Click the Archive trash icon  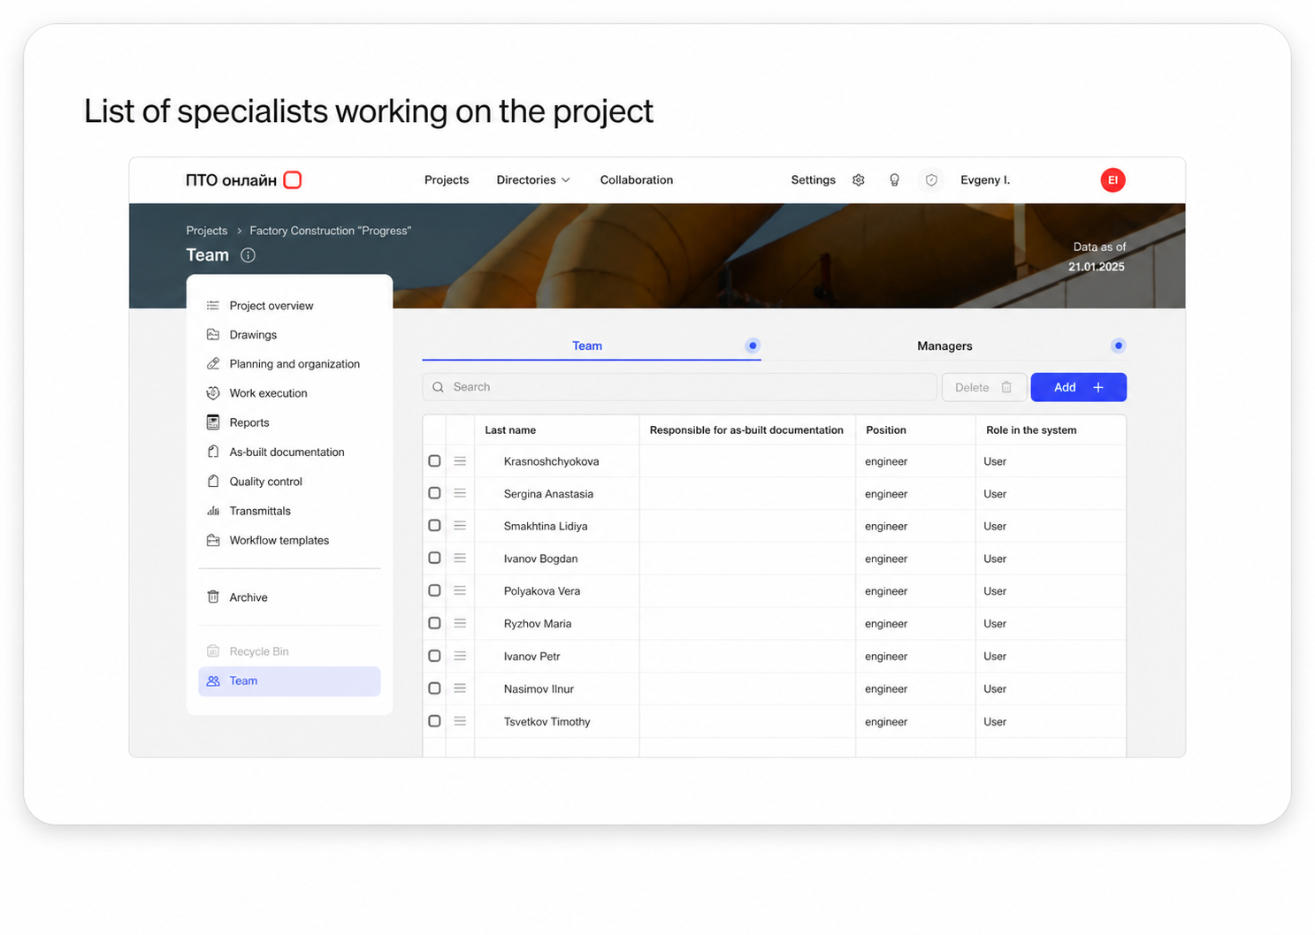point(213,597)
